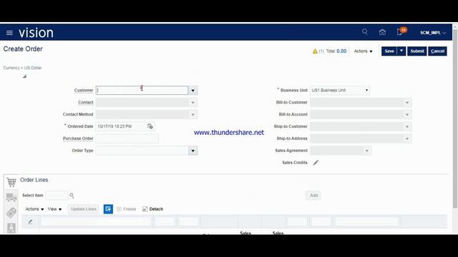Open SCM_IMPL user menu
458x257 pixels.
click(x=433, y=33)
